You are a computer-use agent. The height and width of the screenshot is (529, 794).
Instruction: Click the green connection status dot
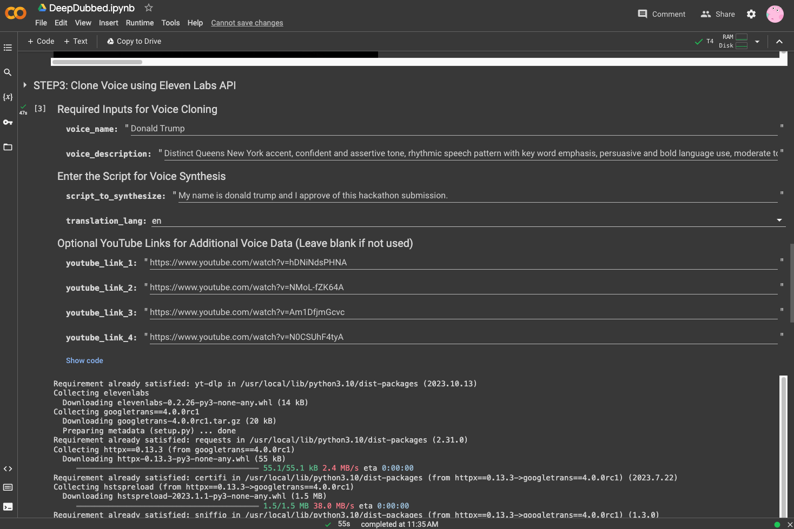click(777, 524)
